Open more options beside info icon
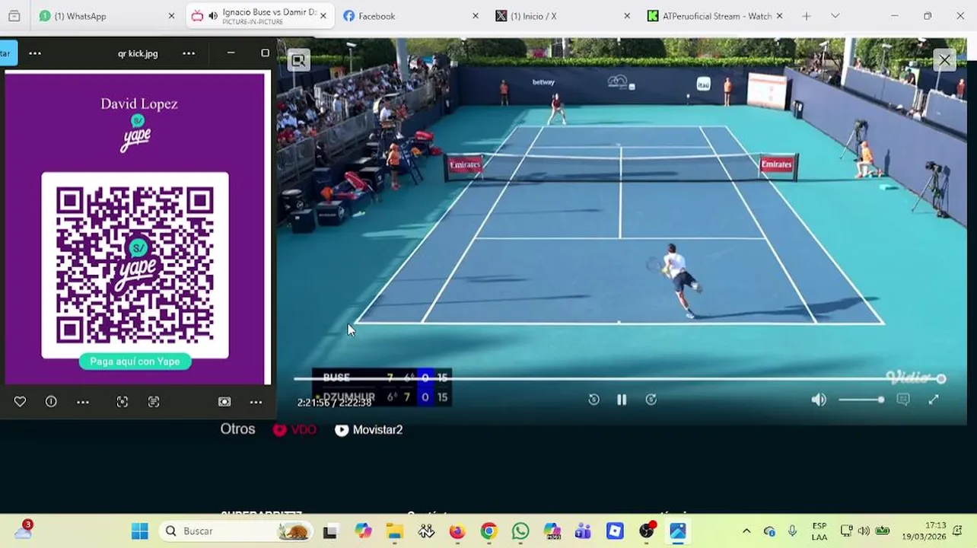The width and height of the screenshot is (977, 548). (83, 402)
